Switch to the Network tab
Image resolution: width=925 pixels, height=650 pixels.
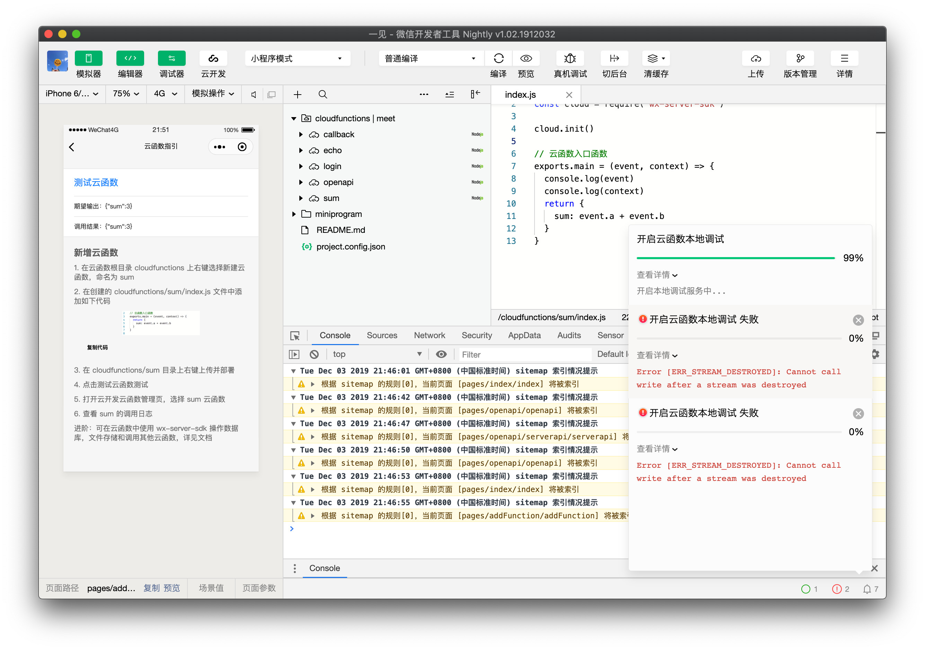[429, 335]
